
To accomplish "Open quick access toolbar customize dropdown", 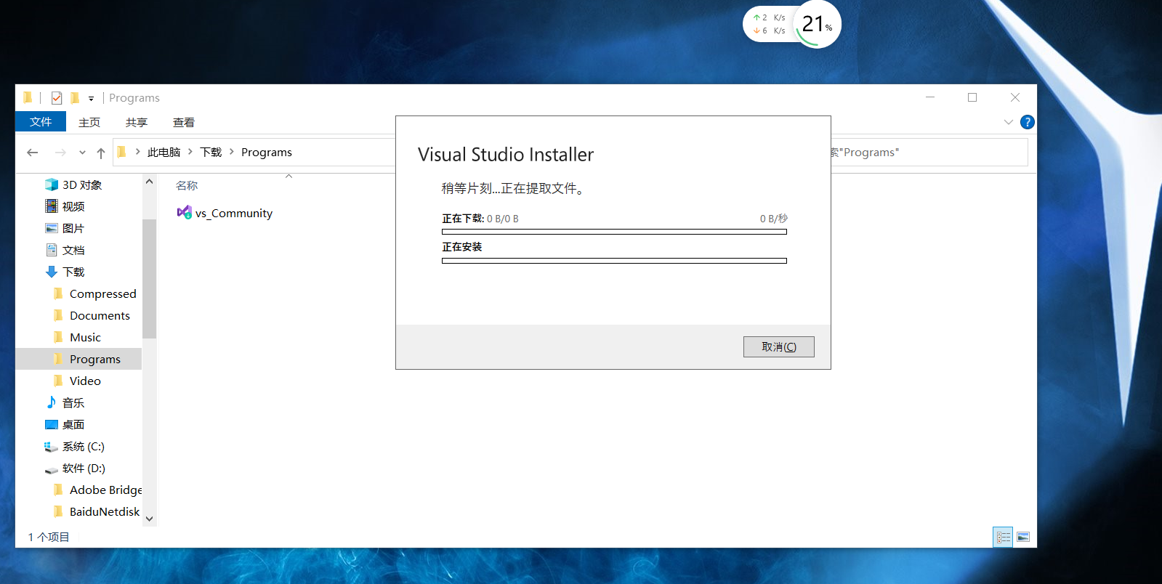I will [91, 98].
